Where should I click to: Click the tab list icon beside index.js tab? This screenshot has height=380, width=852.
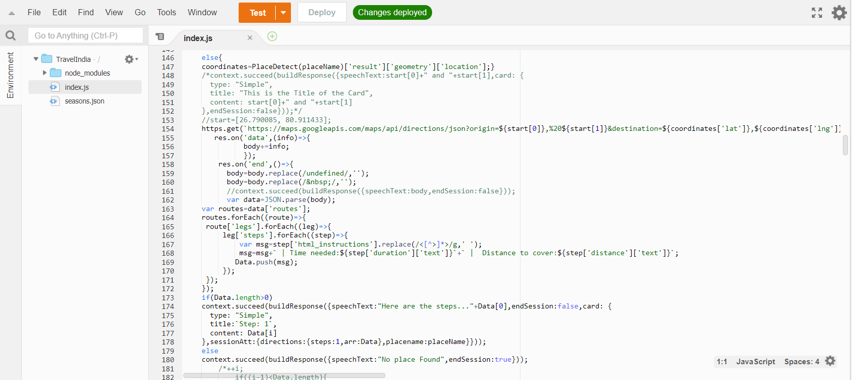tap(160, 37)
